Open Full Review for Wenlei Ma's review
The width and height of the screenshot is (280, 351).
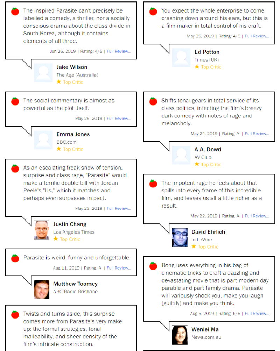(x=257, y=314)
